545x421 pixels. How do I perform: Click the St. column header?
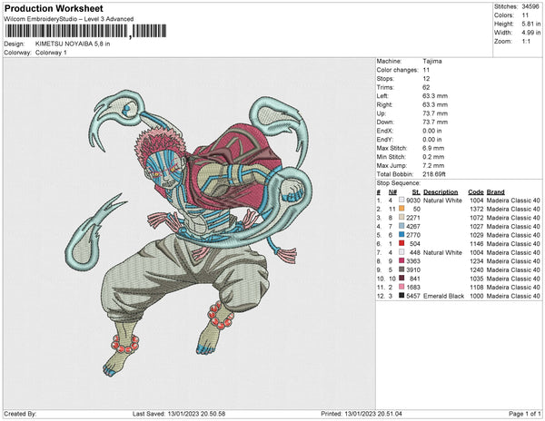pyautogui.click(x=416, y=192)
